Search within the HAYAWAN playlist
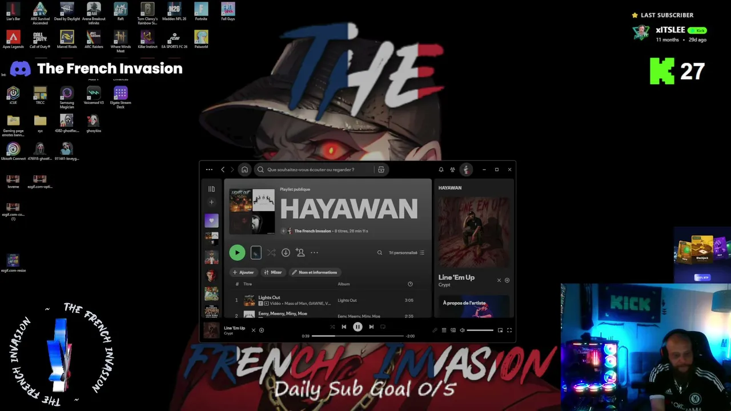Screen dimensions: 731x411 point(379,252)
